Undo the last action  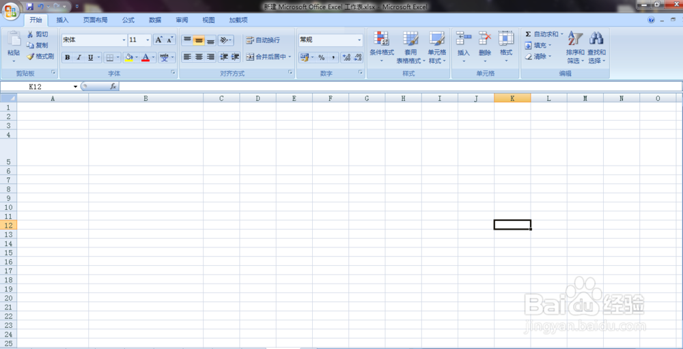click(x=41, y=7)
